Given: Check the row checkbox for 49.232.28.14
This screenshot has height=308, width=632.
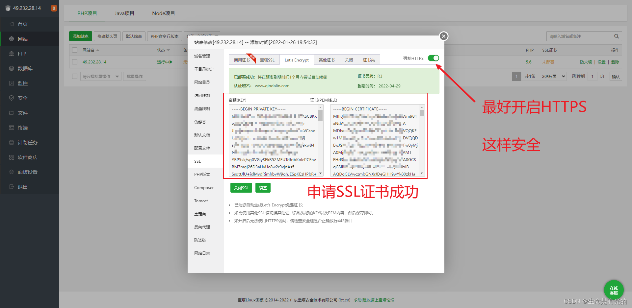Looking at the screenshot, I should [x=75, y=62].
